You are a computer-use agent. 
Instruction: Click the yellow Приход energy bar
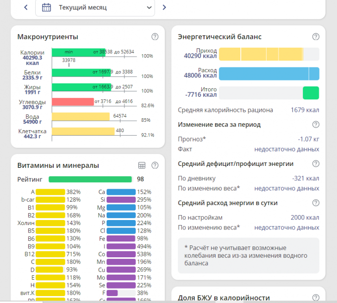pos(261,54)
